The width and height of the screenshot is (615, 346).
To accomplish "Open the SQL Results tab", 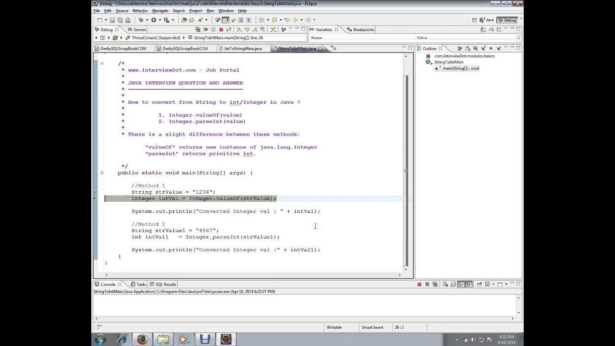I will (163, 284).
